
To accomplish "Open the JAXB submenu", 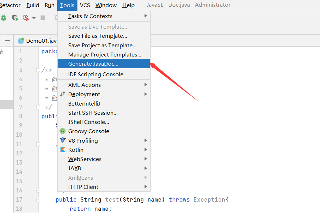I will point(104,168).
